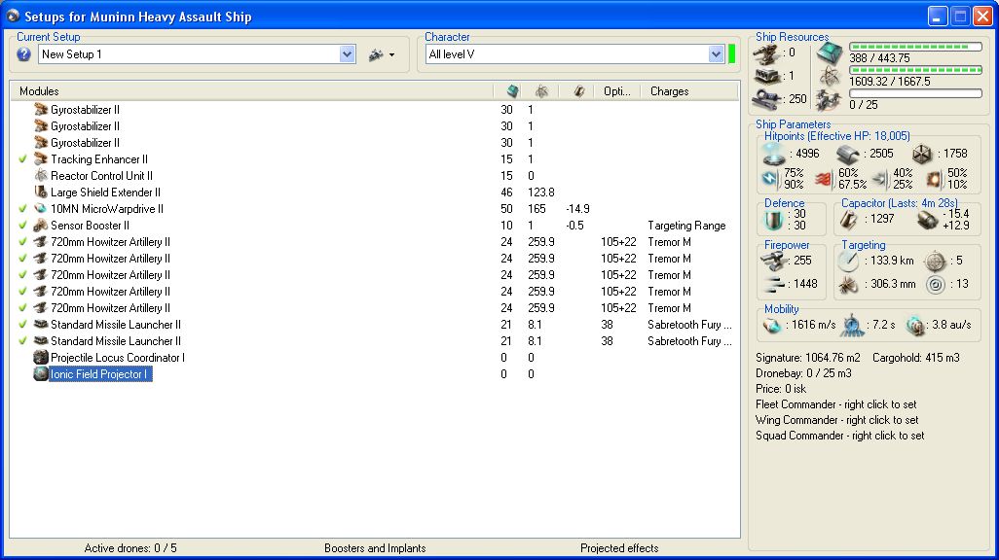Click the capacitor capacity icon showing 1297
Screen dimensions: 999x560
848,220
